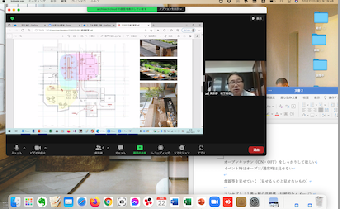Click the green Share Screen button
The height and width of the screenshot is (209, 340).
pyautogui.click(x=139, y=148)
